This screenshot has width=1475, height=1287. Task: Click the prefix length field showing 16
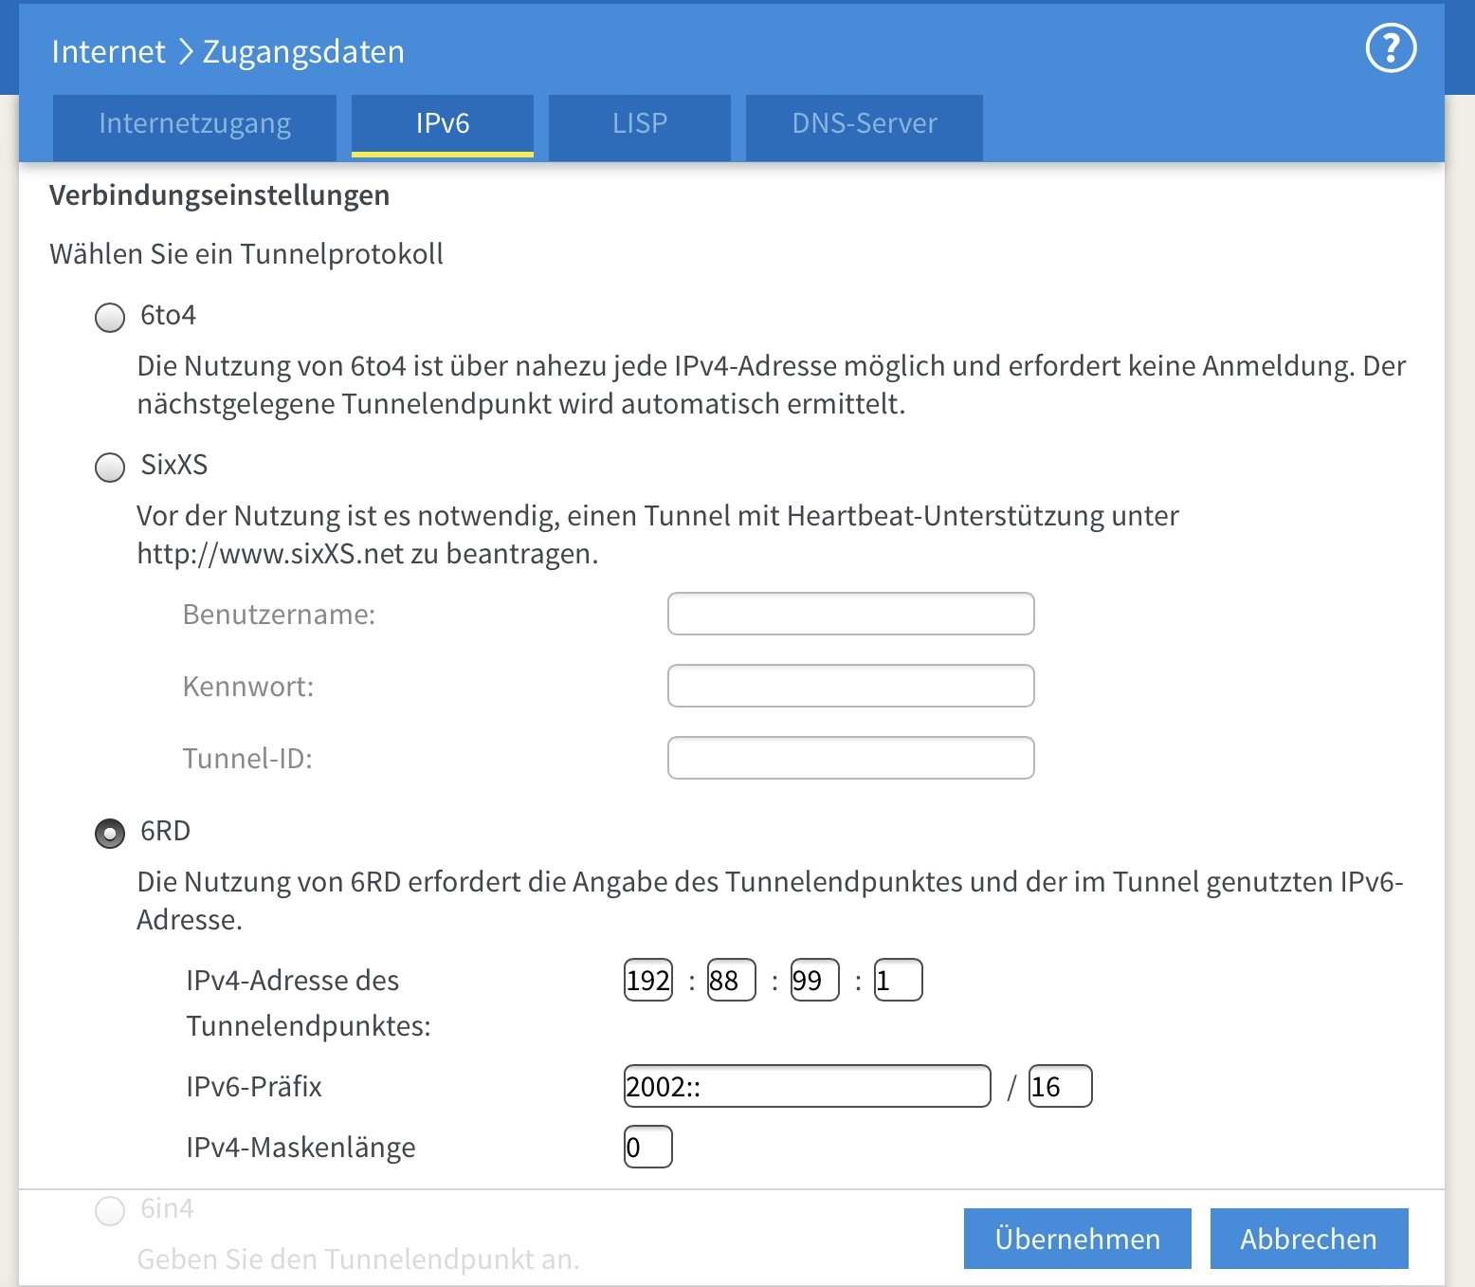click(1060, 1086)
